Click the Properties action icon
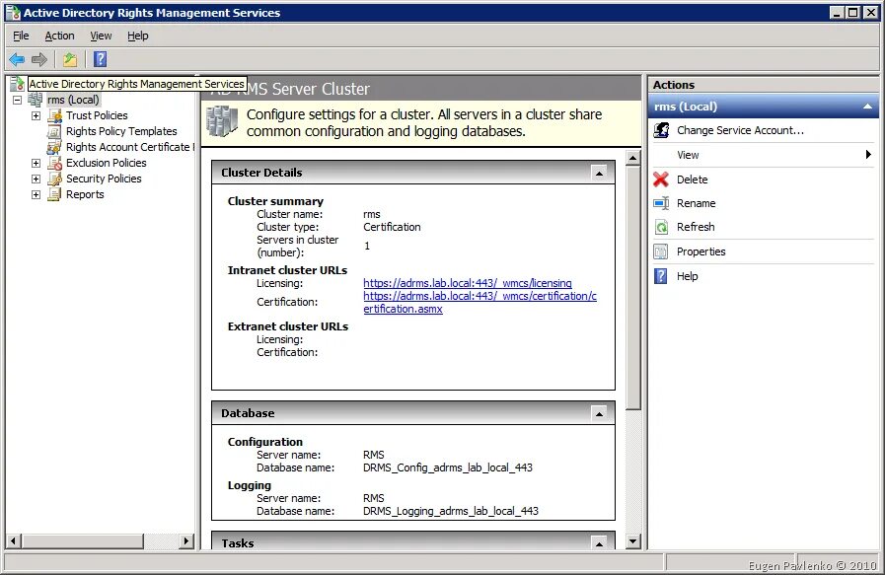 [661, 252]
